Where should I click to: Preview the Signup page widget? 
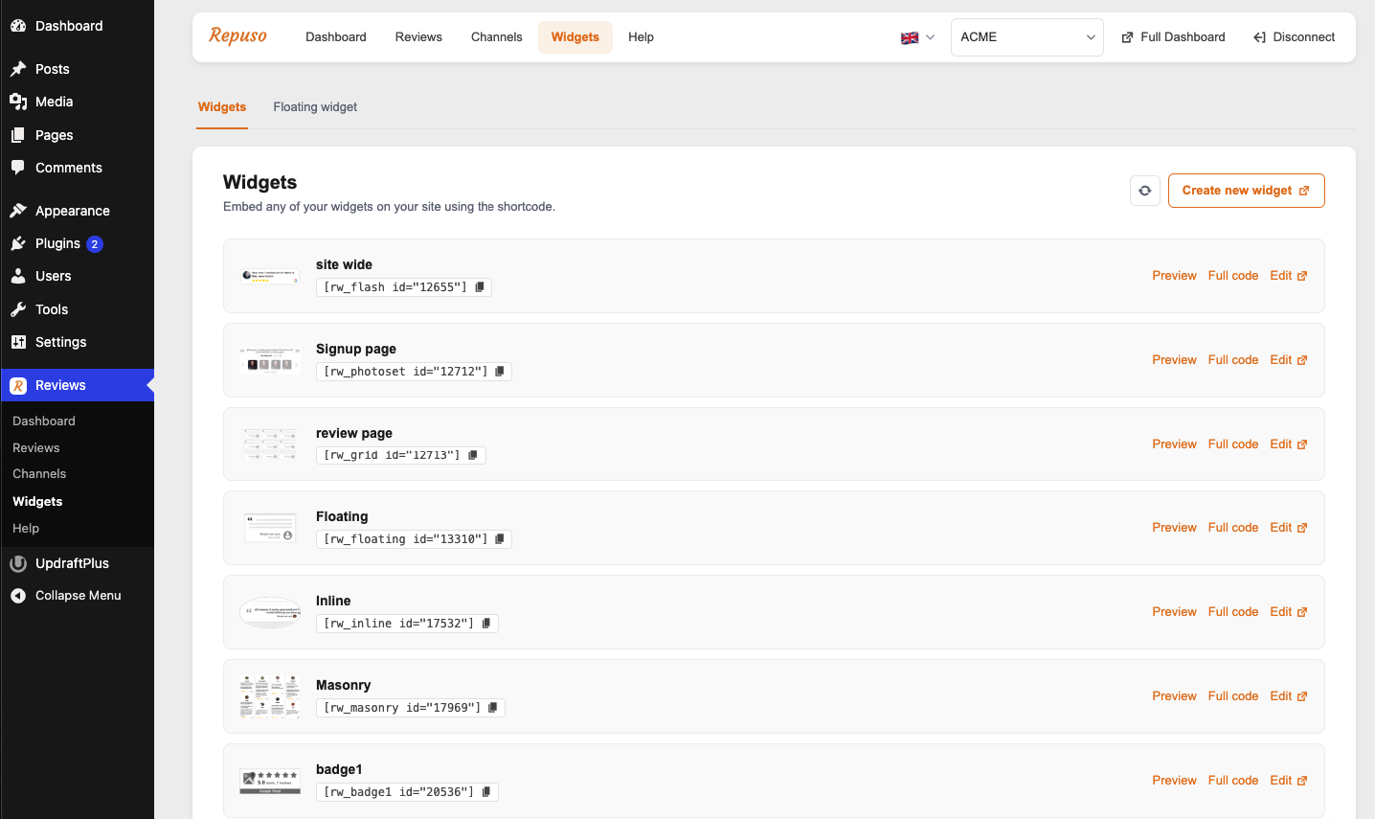1175,360
